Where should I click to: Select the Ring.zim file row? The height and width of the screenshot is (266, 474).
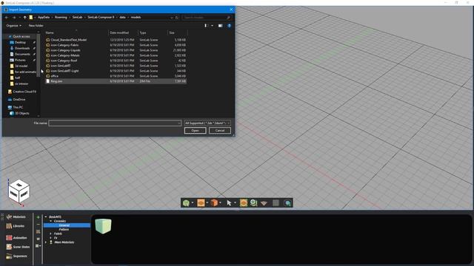click(x=116, y=81)
